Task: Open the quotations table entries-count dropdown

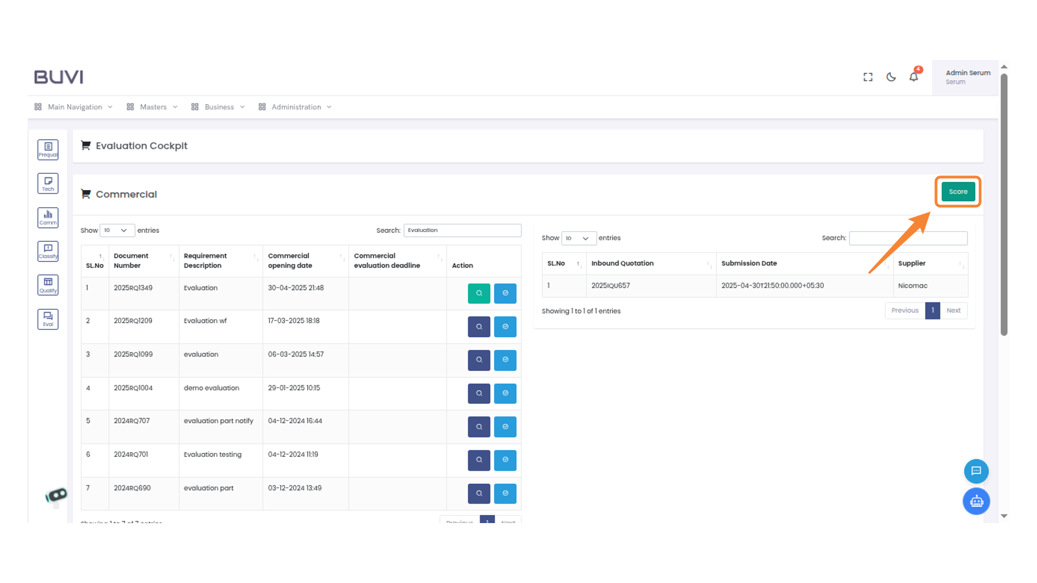Action: coord(578,238)
